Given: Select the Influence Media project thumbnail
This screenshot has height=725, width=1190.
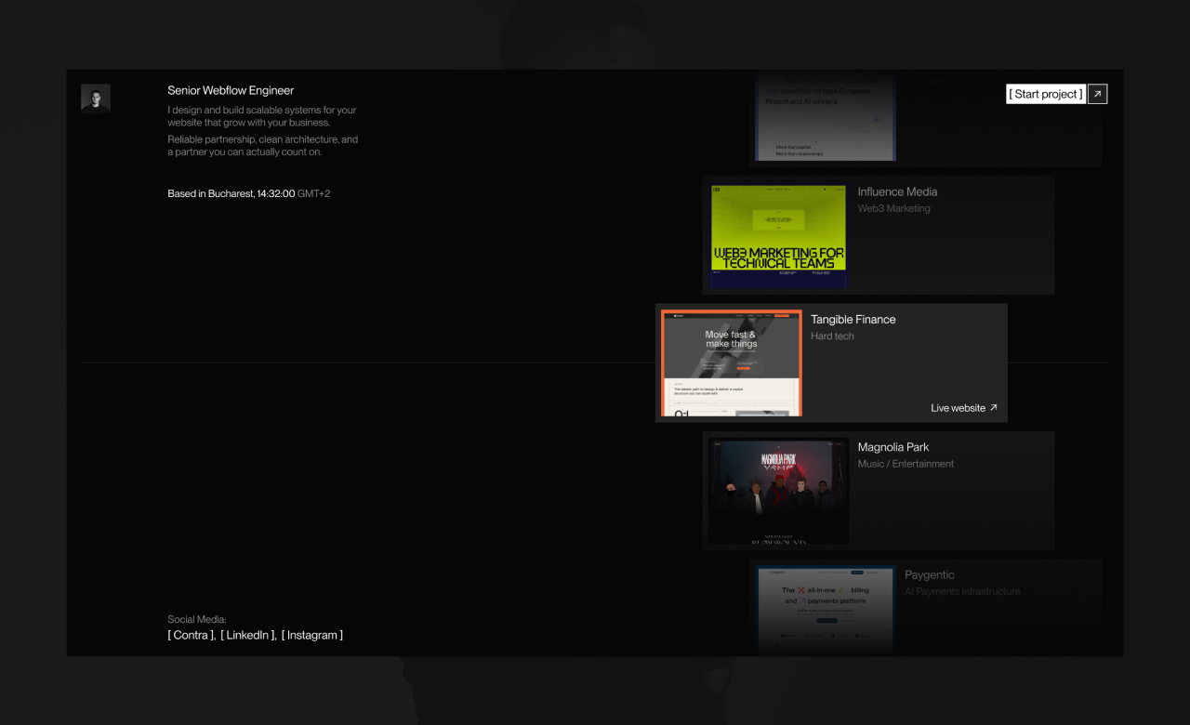Looking at the screenshot, I should pyautogui.click(x=779, y=235).
